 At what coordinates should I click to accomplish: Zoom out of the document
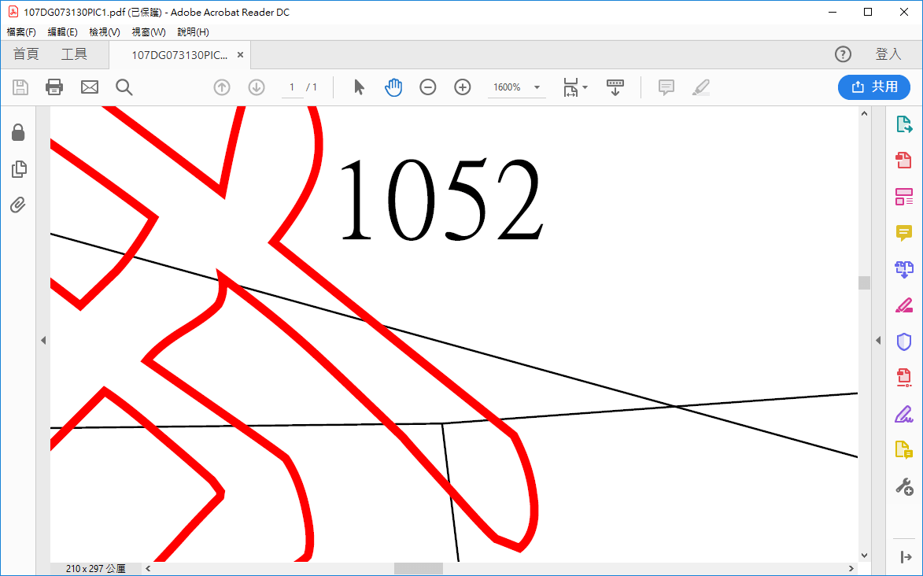[428, 87]
